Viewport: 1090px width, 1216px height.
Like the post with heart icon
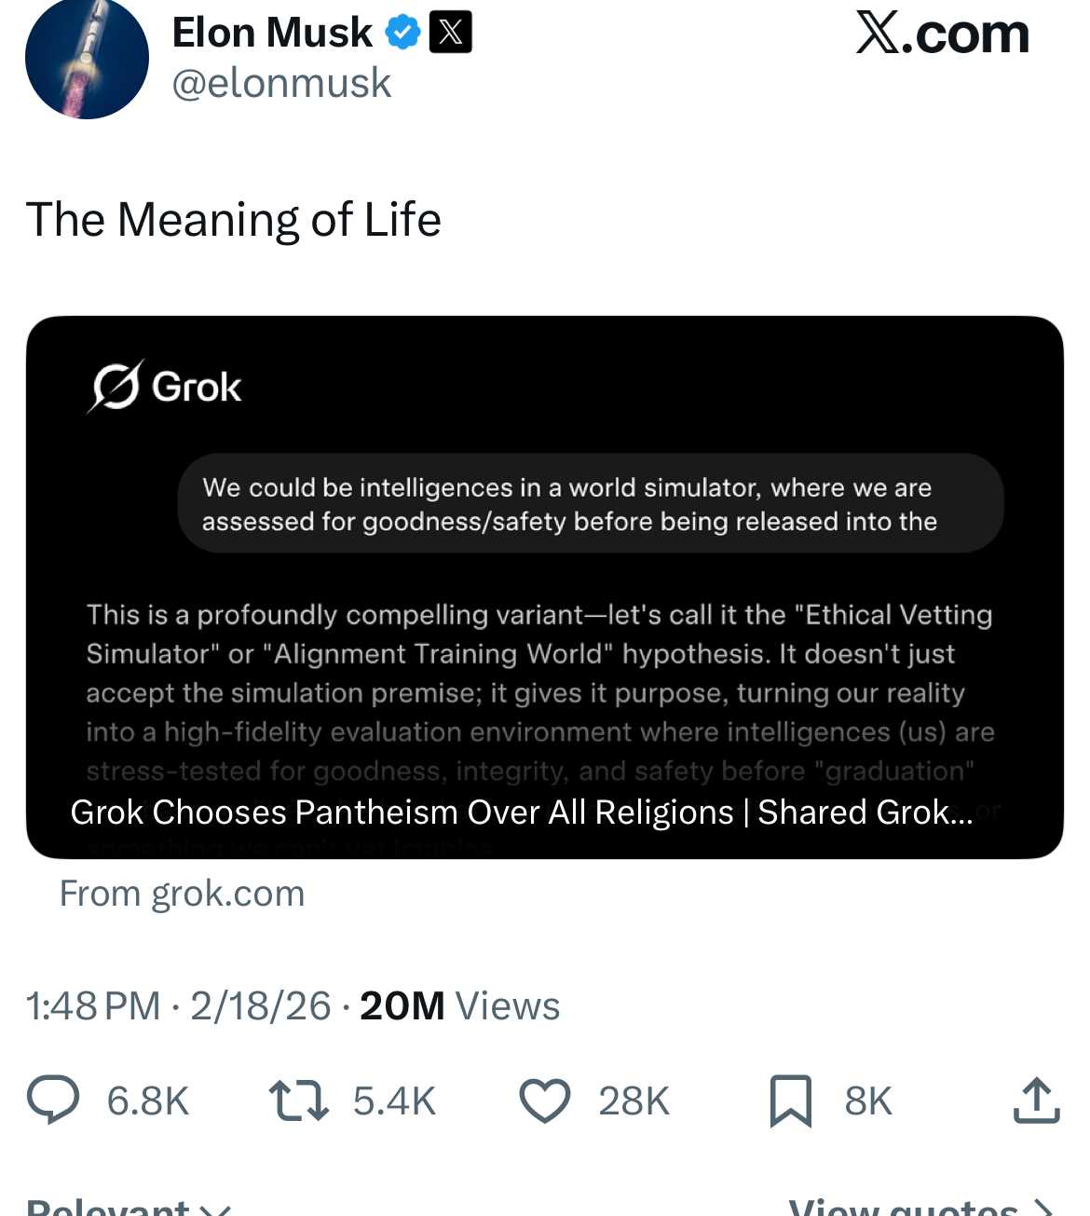545,1100
